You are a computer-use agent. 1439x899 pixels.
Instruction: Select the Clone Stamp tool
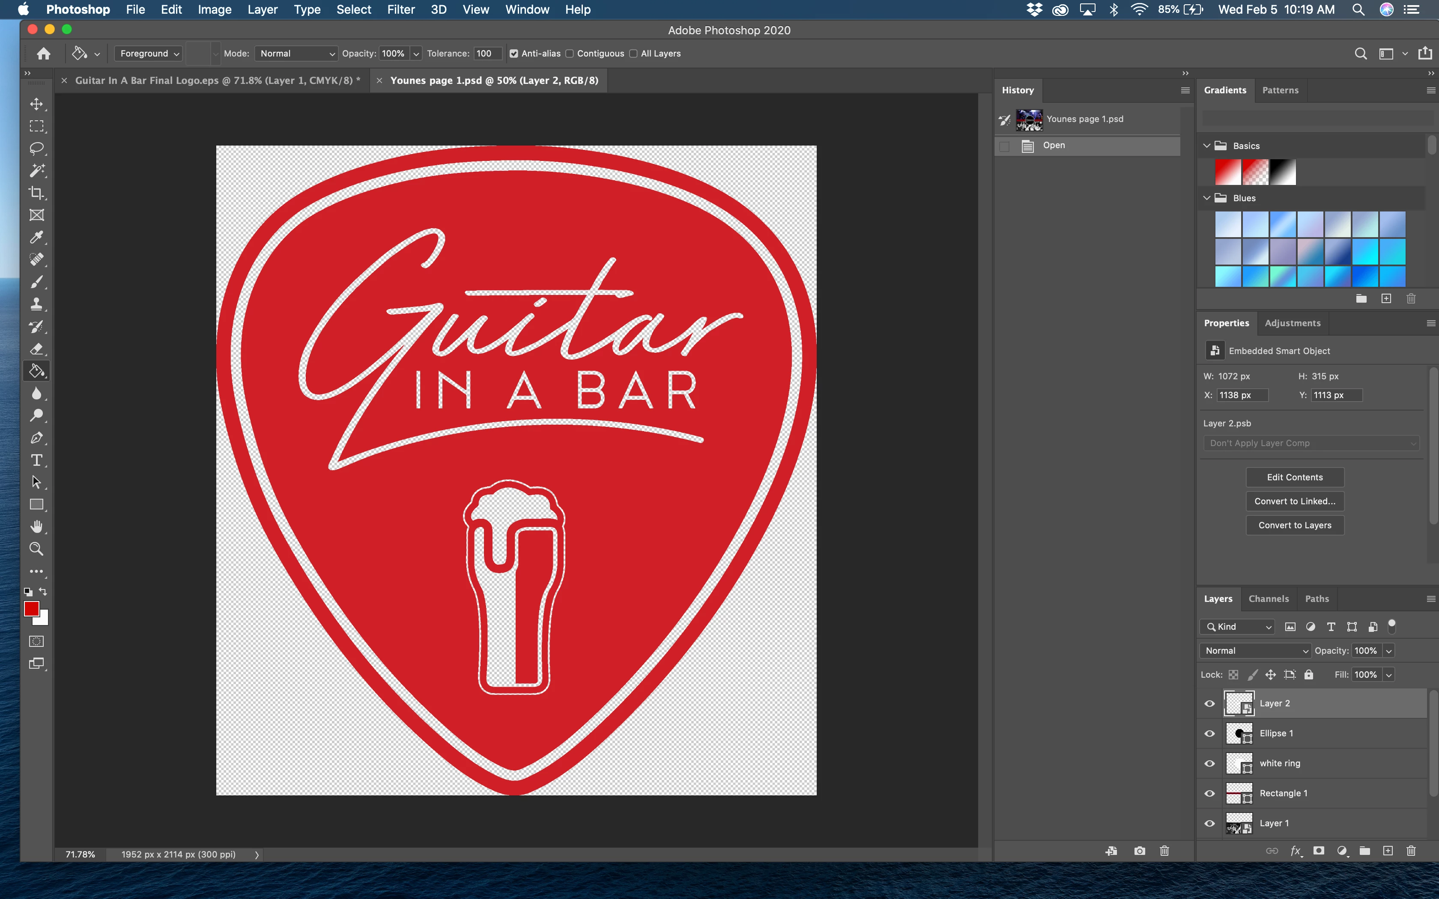(x=37, y=304)
